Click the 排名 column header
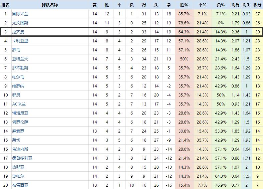Viewport: 263px width, 189px height. coord(5,5)
